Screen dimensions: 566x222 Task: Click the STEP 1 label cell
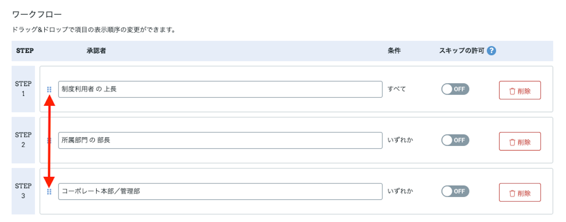(23, 89)
